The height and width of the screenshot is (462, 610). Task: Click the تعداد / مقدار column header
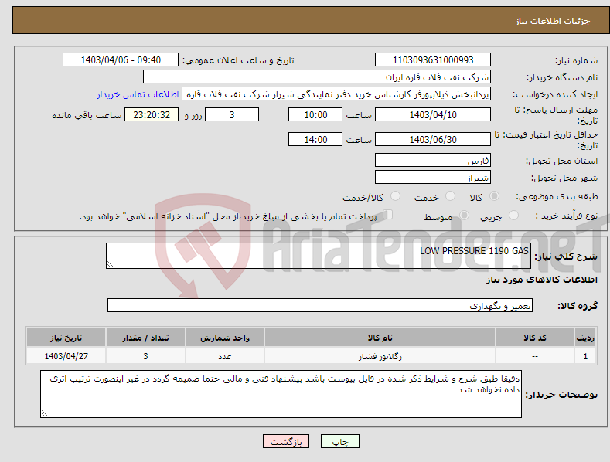[145, 338]
